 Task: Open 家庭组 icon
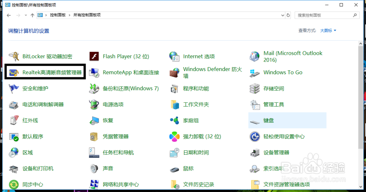tap(174, 120)
